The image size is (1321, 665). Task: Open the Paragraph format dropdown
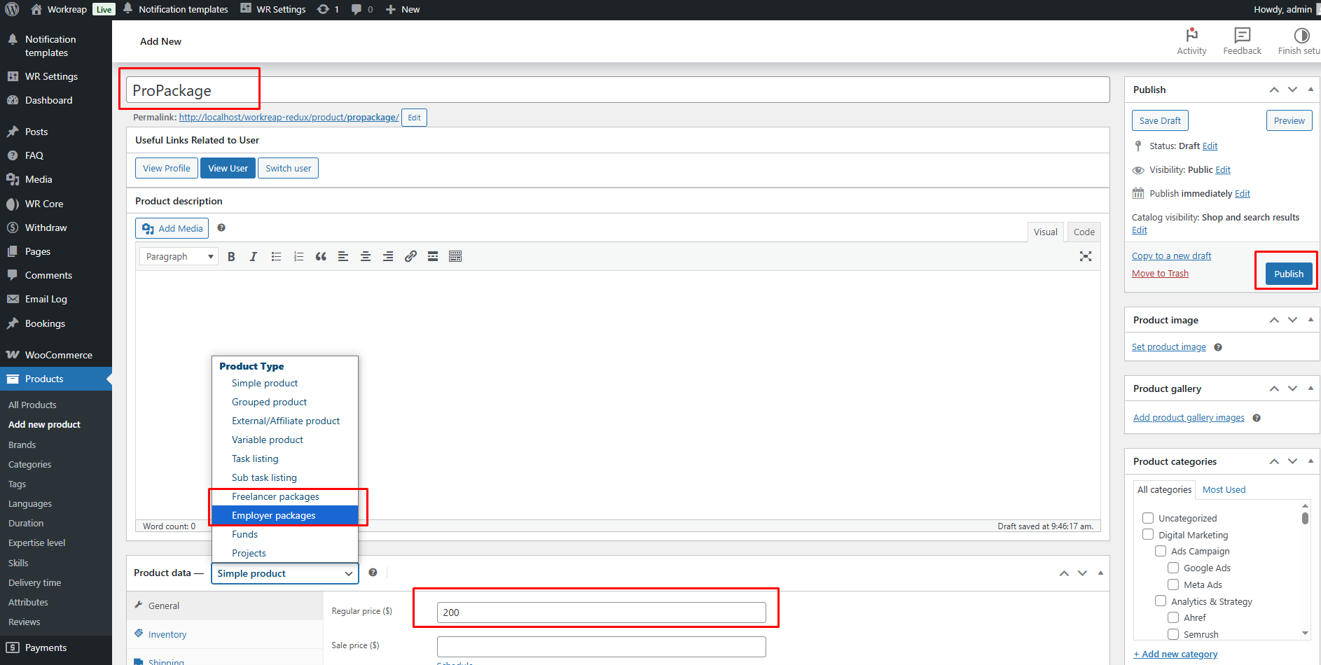(179, 257)
